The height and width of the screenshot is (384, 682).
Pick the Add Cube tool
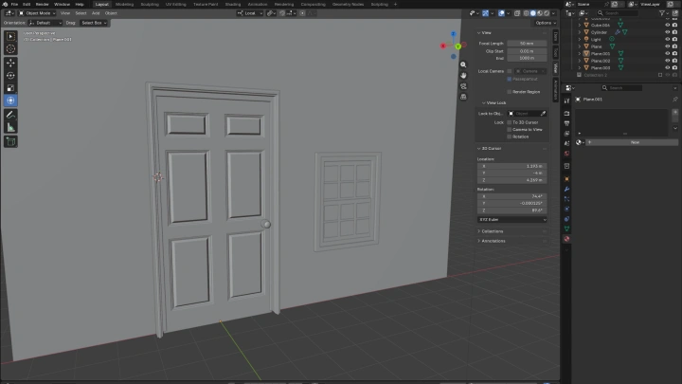10,141
